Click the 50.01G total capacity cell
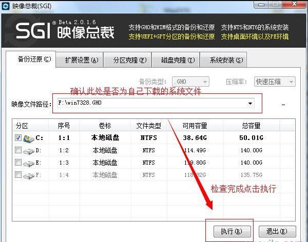This screenshot has width=308, height=242. tap(251, 138)
